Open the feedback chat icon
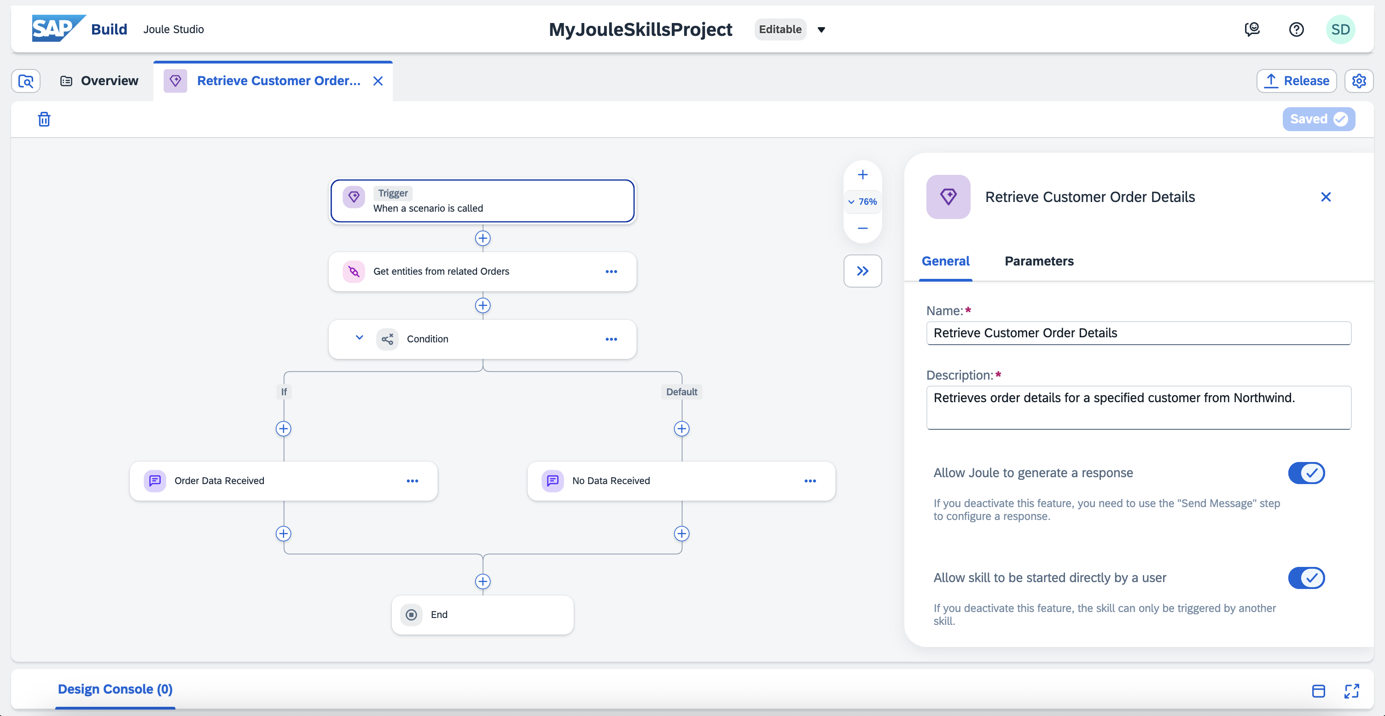This screenshot has height=716, width=1385. point(1251,29)
